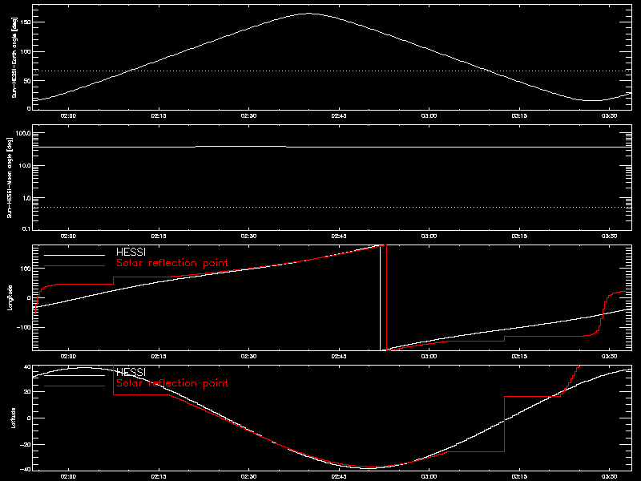
Task: Click the 'Sun-HESSI-Earth angle [deg]' axis label
Action: tap(14, 58)
